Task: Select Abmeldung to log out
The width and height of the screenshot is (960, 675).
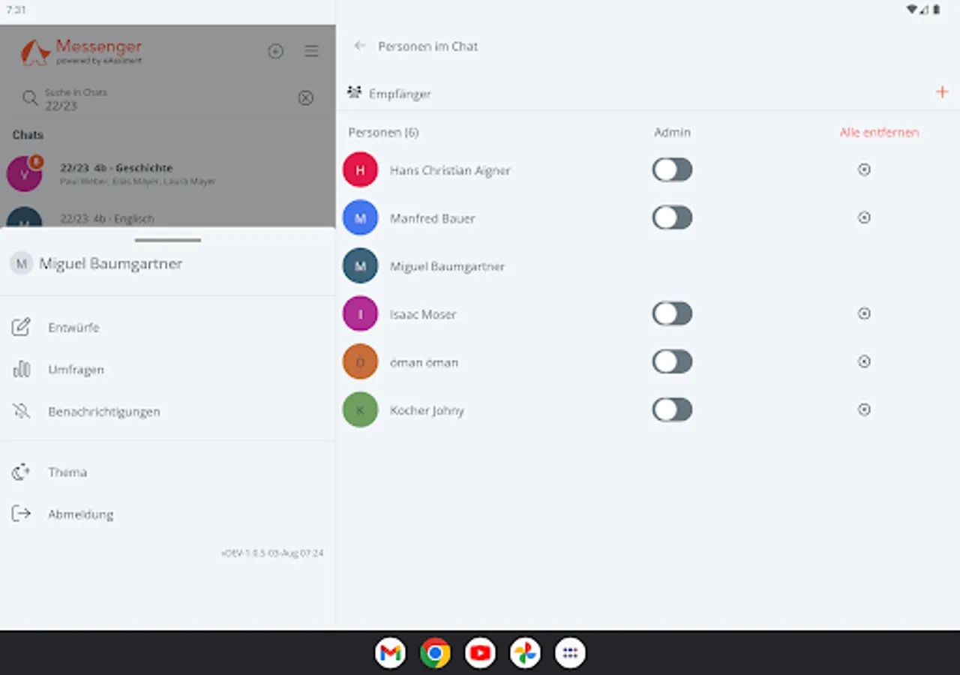Action: 168,514
